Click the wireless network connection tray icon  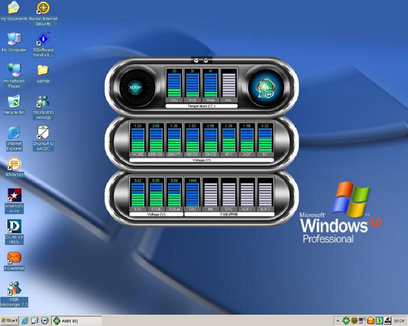pyautogui.click(x=362, y=321)
